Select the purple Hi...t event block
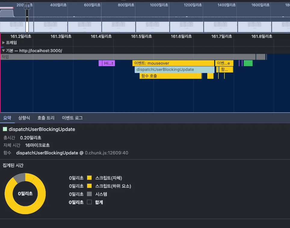 tap(108, 63)
